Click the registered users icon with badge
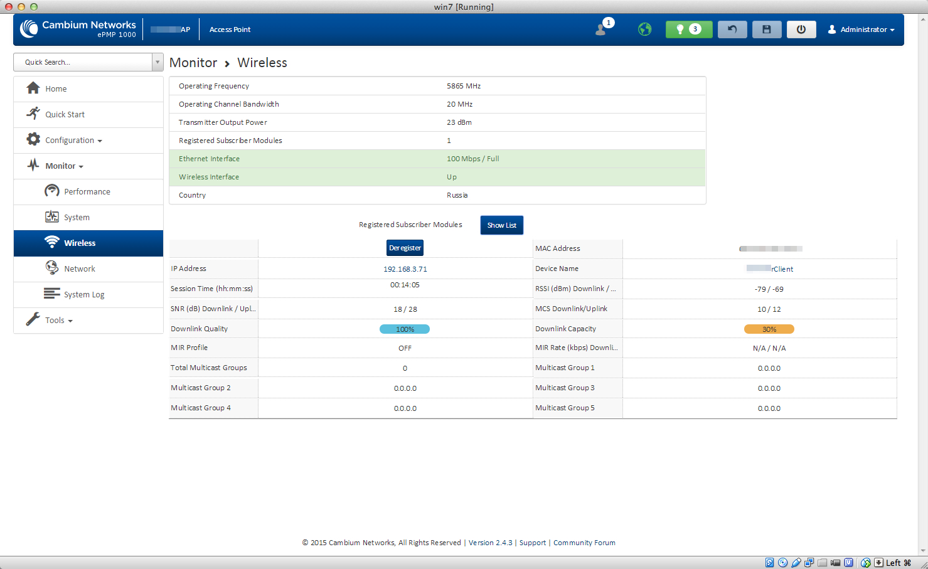The height and width of the screenshot is (569, 928). coord(602,29)
